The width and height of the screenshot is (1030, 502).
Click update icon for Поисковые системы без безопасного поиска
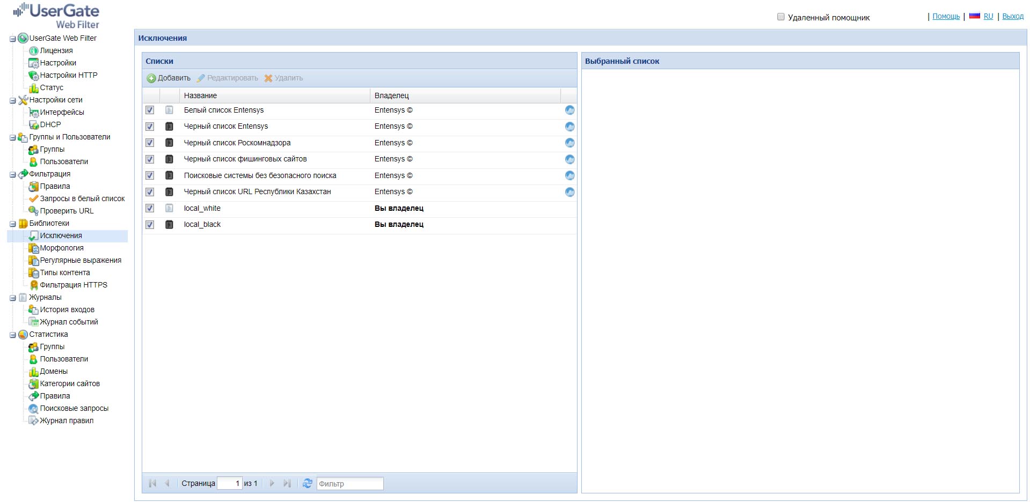(569, 175)
